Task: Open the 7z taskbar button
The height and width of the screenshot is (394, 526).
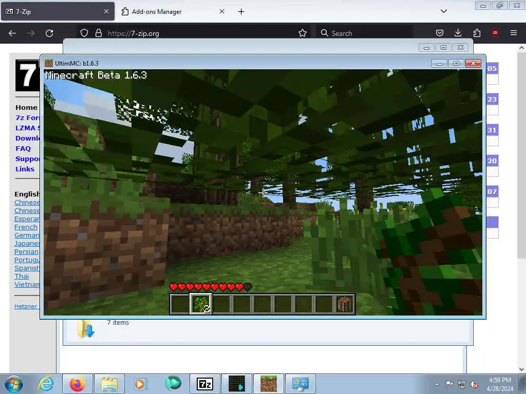Action: click(205, 384)
